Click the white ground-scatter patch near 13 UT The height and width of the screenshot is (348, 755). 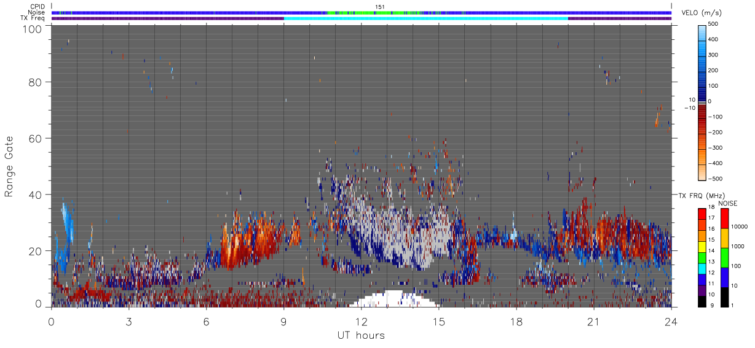coord(394,299)
